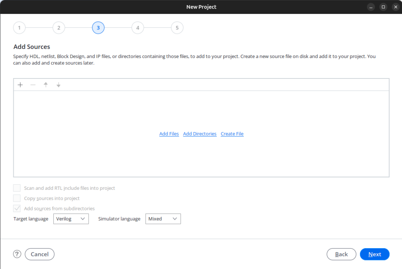
Task: Go to wizard step 2 circle
Action: click(x=59, y=28)
